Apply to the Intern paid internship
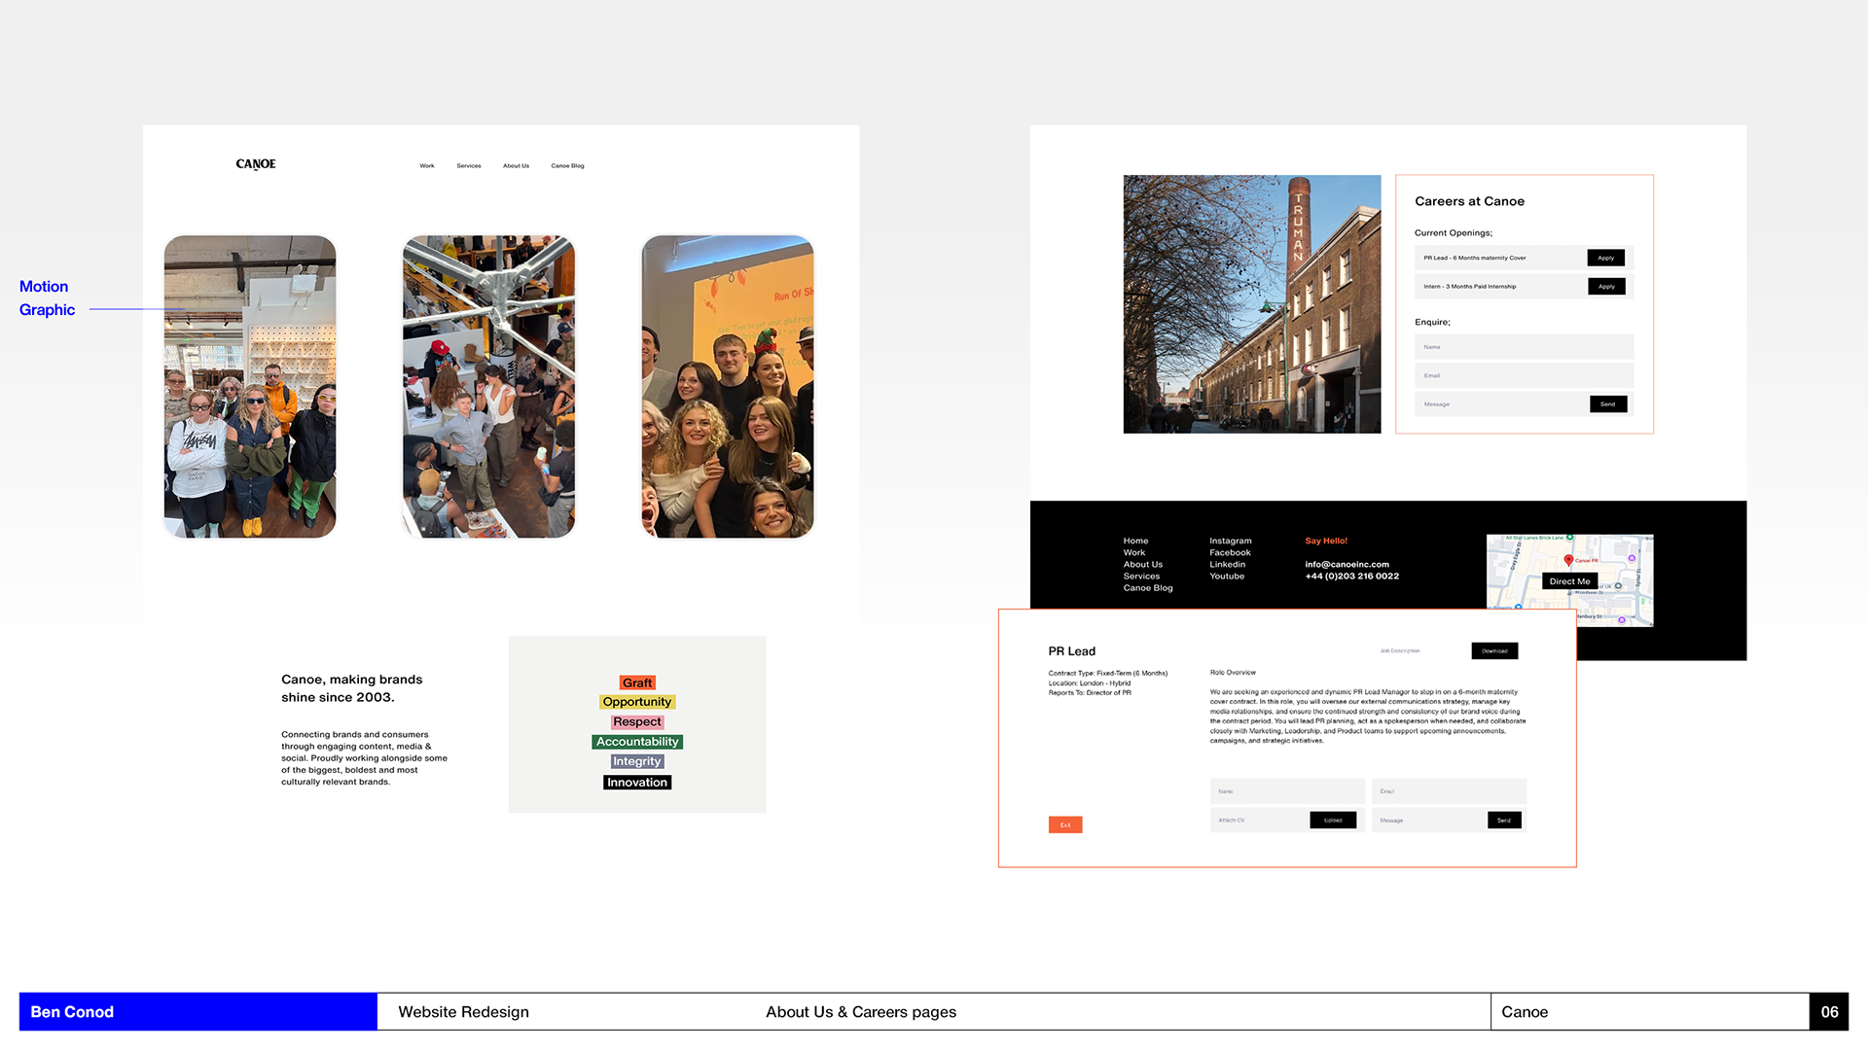The height and width of the screenshot is (1050, 1868). [x=1605, y=287]
